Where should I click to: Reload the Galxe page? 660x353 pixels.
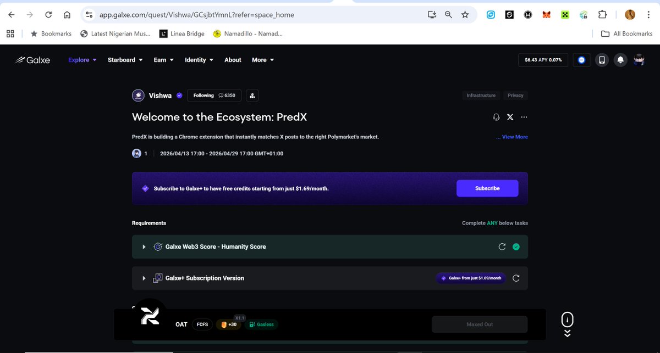pyautogui.click(x=48, y=15)
